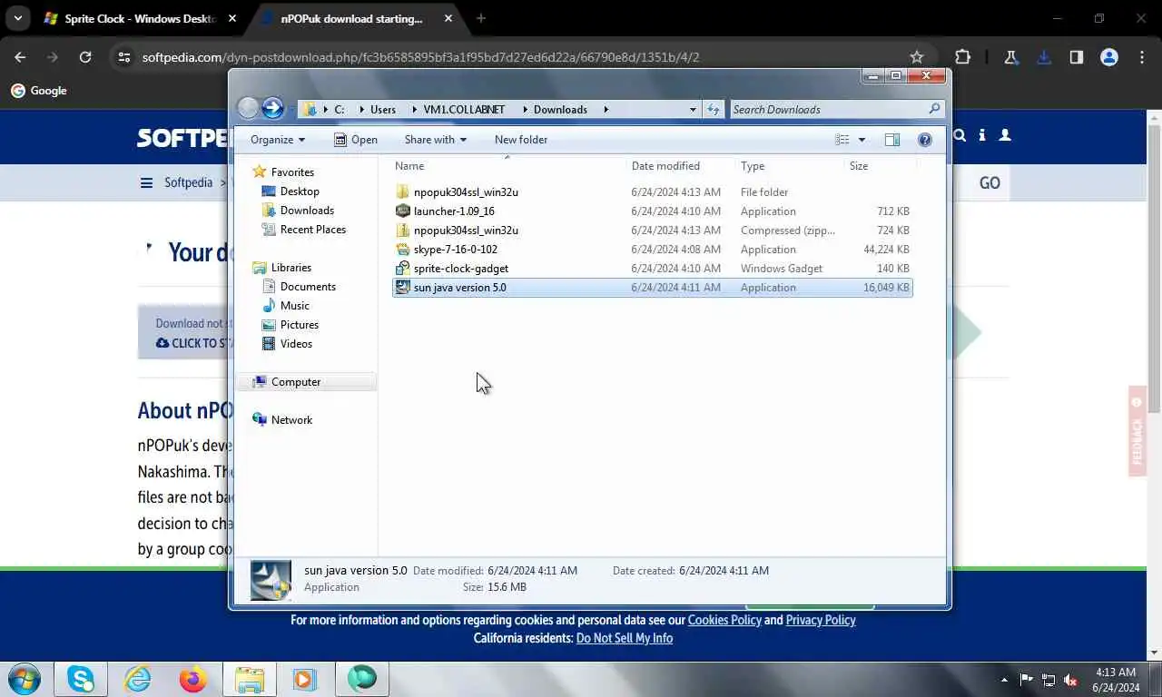Open Explorer help question mark icon
Viewport: 1162px width, 697px height.
[924, 140]
